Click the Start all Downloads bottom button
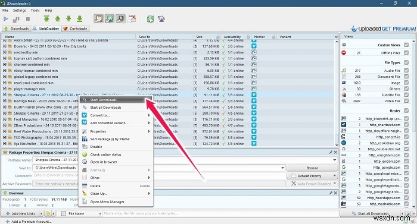The height and width of the screenshot is (224, 417). click(371, 213)
